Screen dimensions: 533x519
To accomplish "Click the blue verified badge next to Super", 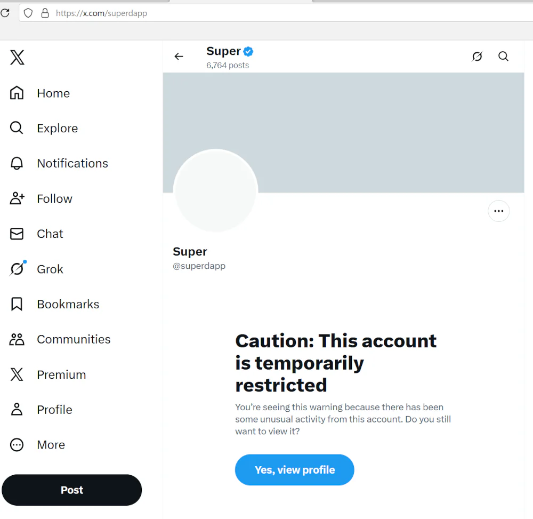I will (x=248, y=51).
